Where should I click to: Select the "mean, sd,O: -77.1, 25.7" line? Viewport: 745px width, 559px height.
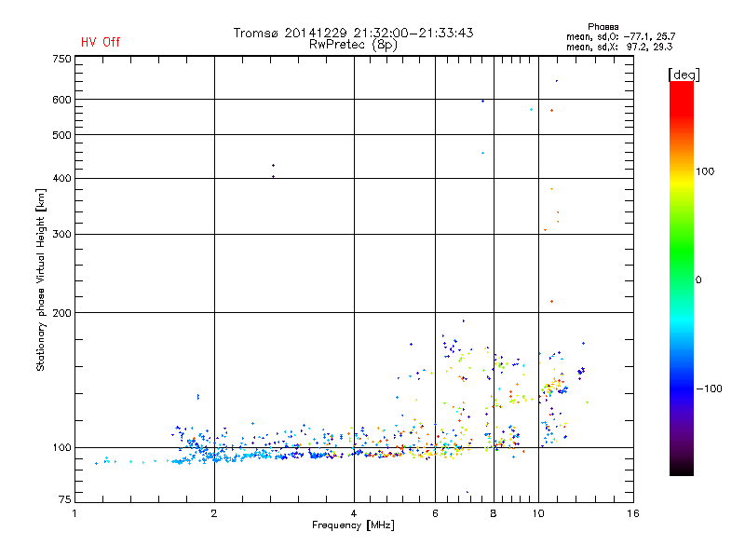pos(620,36)
